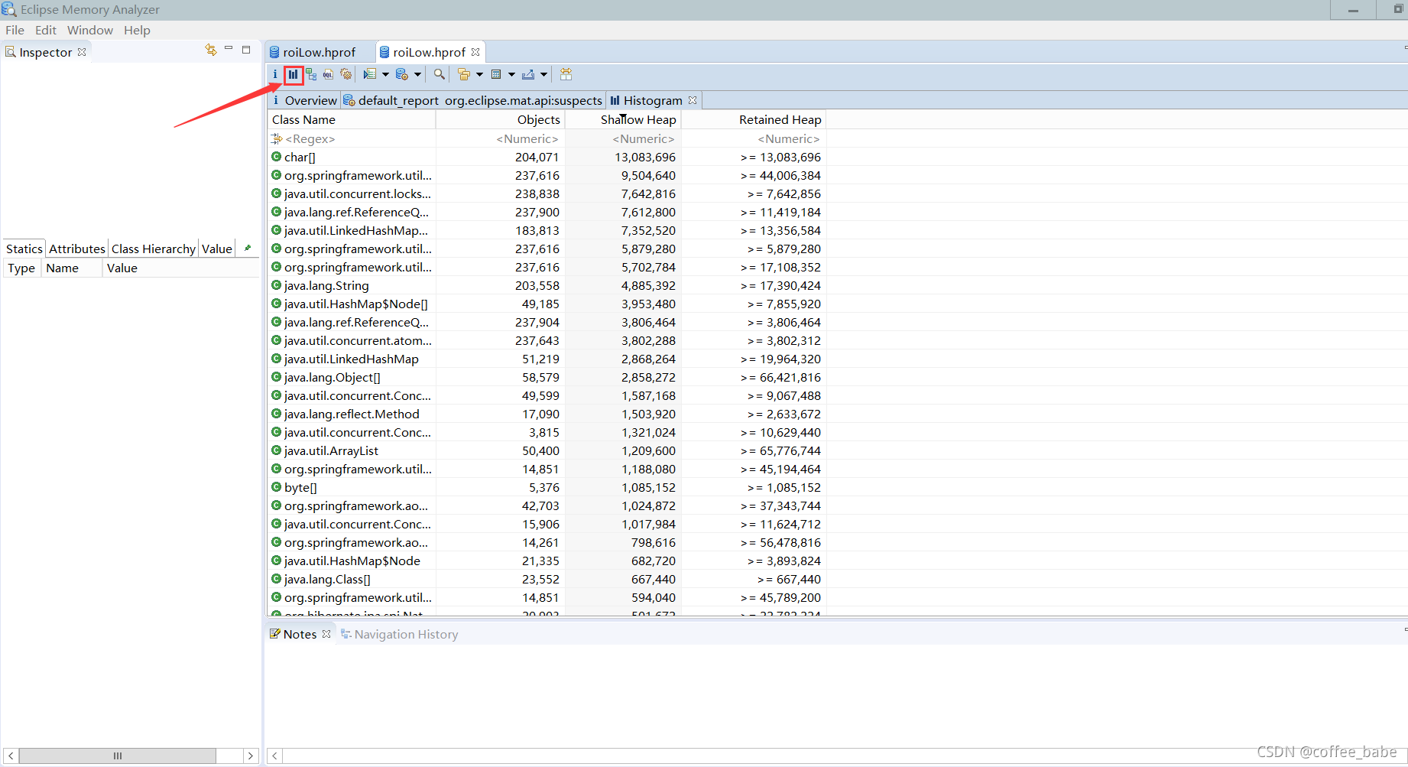Click the Group result folders icon

tap(464, 74)
